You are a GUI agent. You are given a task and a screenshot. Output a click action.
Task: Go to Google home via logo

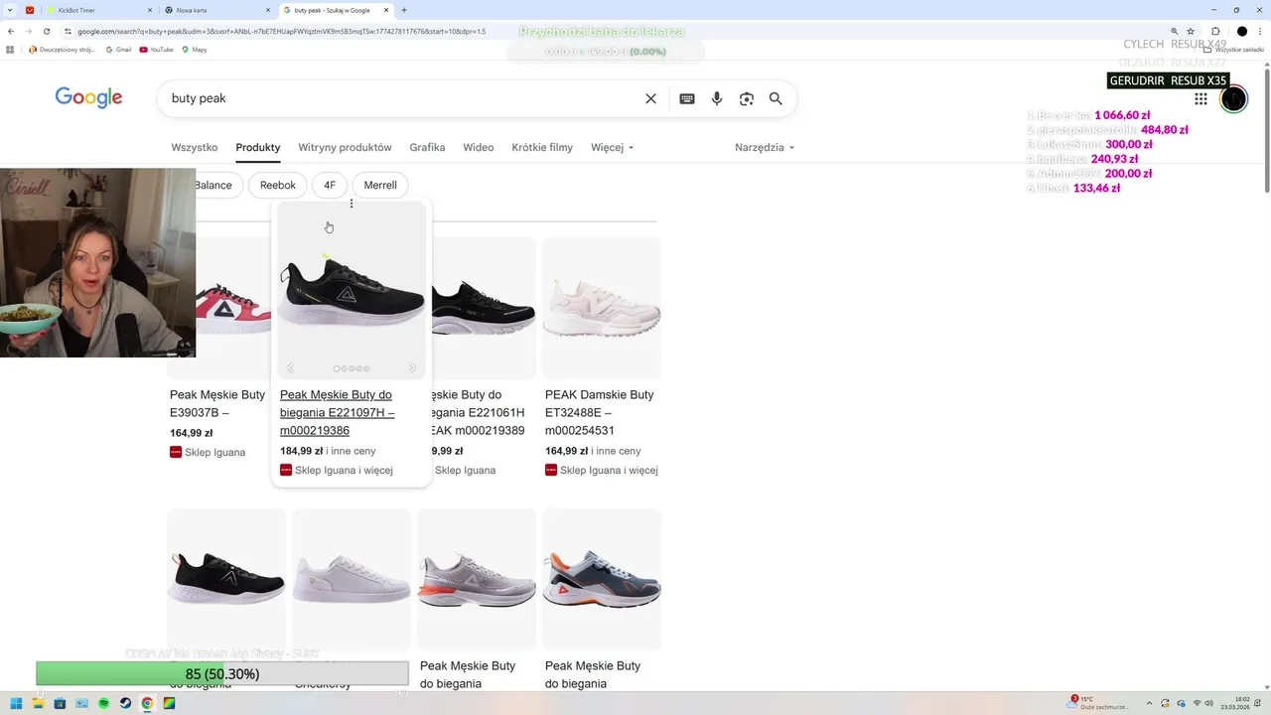[88, 97]
